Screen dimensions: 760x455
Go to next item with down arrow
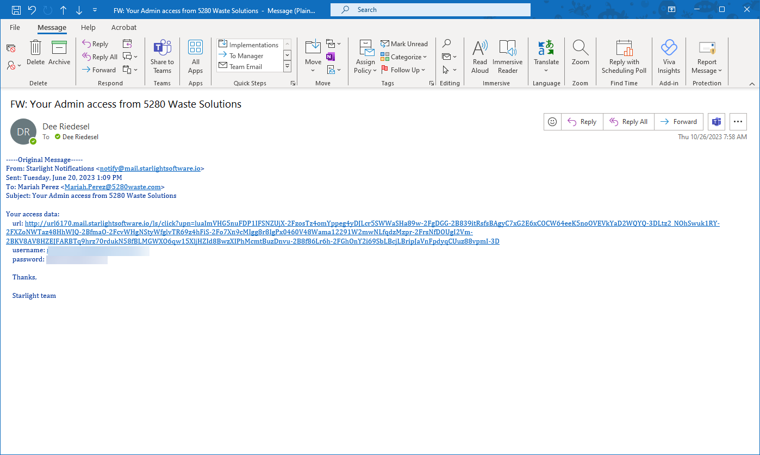79,10
